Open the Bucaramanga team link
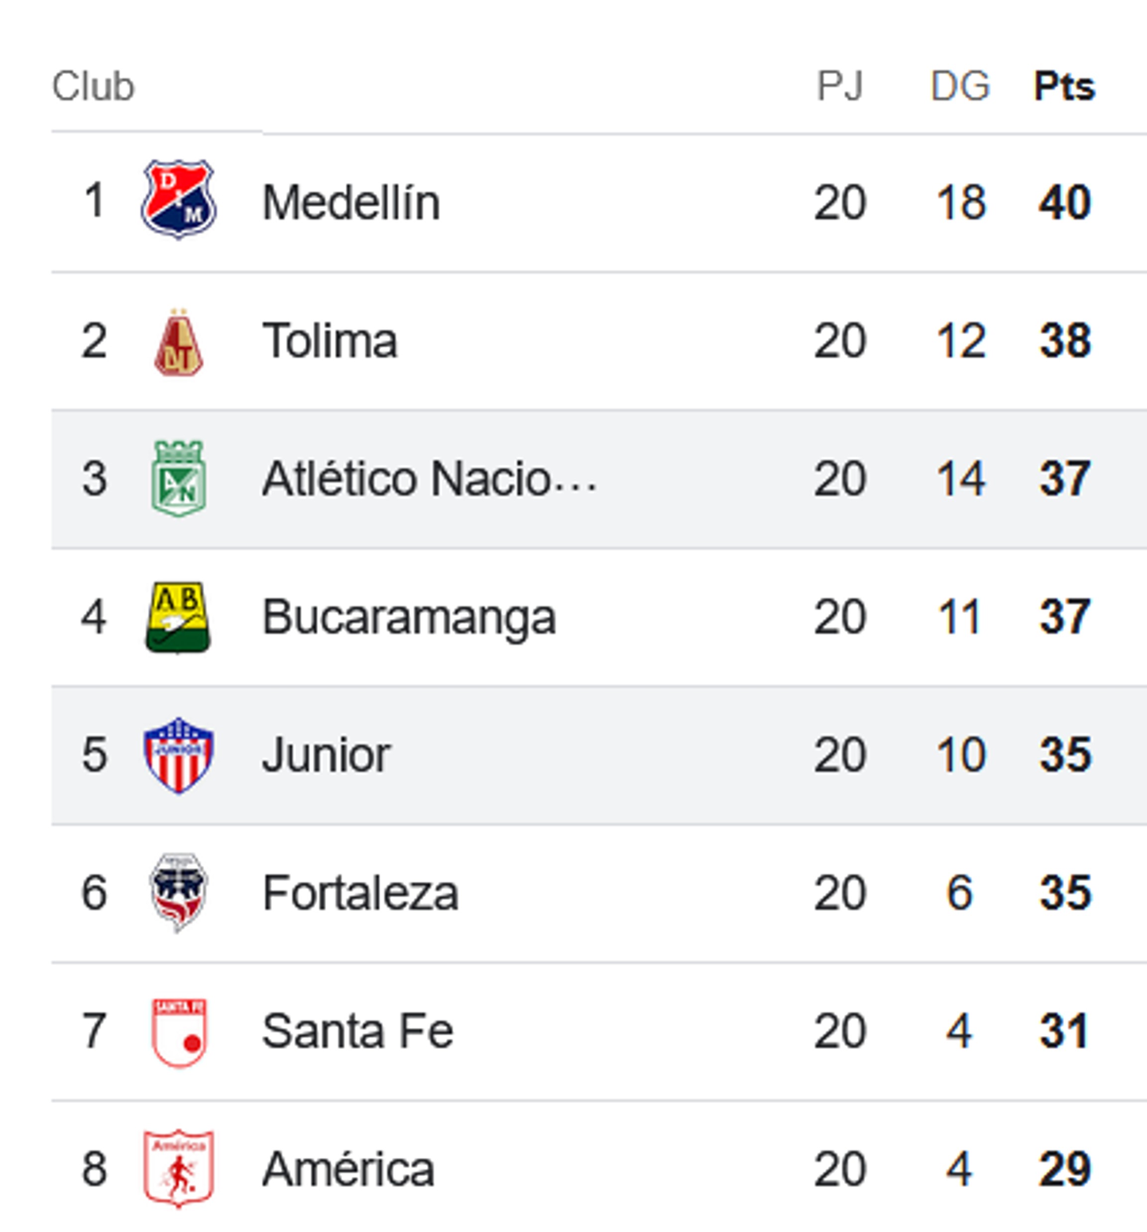 [409, 617]
